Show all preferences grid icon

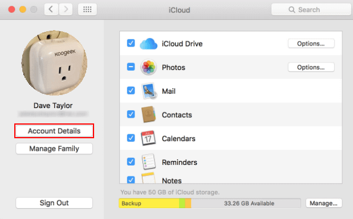point(87,10)
